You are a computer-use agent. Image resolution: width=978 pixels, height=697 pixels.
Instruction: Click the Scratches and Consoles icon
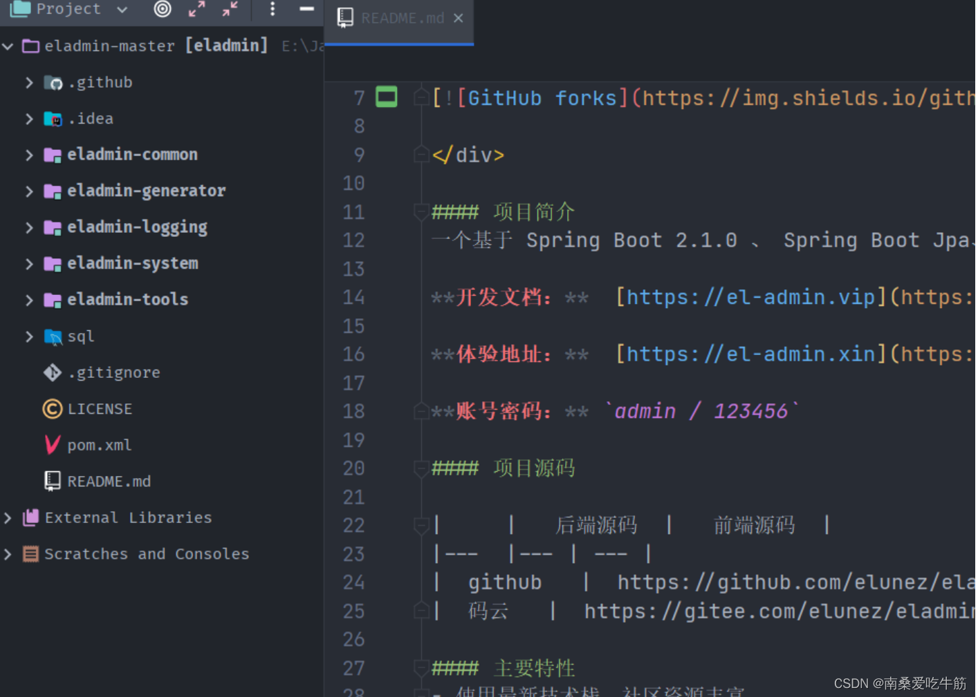pyautogui.click(x=30, y=554)
